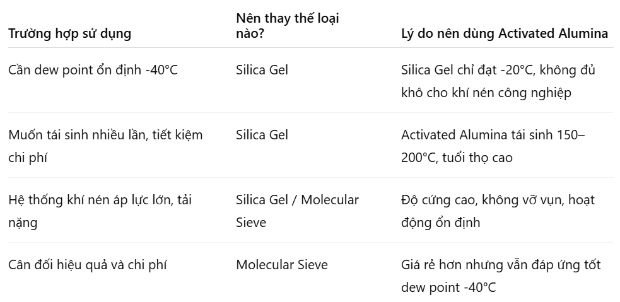Viewport: 620px width, 302px height.
Task: Click the '200°C, tuổi thọ cao' text line
Action: click(457, 158)
